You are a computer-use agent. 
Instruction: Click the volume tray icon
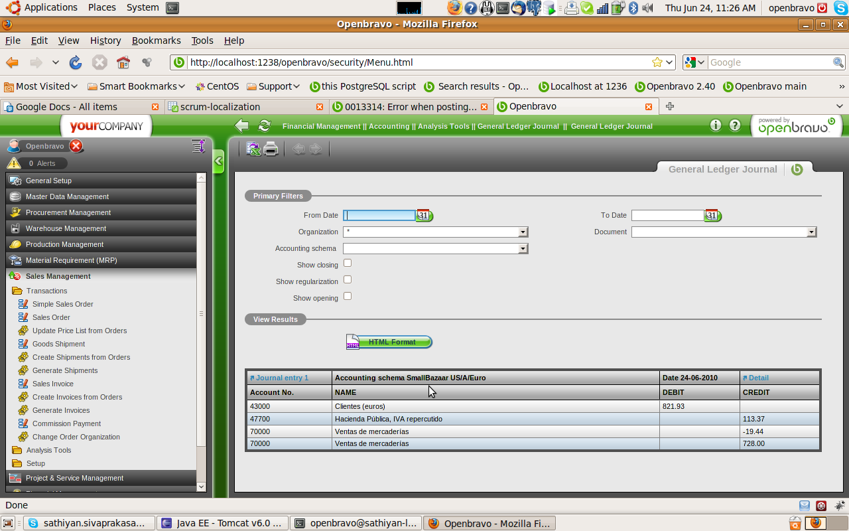point(648,8)
